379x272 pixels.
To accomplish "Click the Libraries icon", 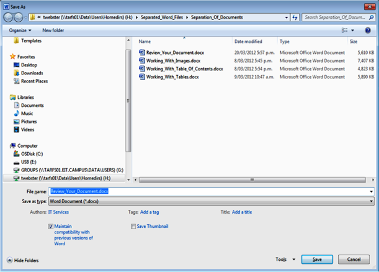I will [12, 97].
